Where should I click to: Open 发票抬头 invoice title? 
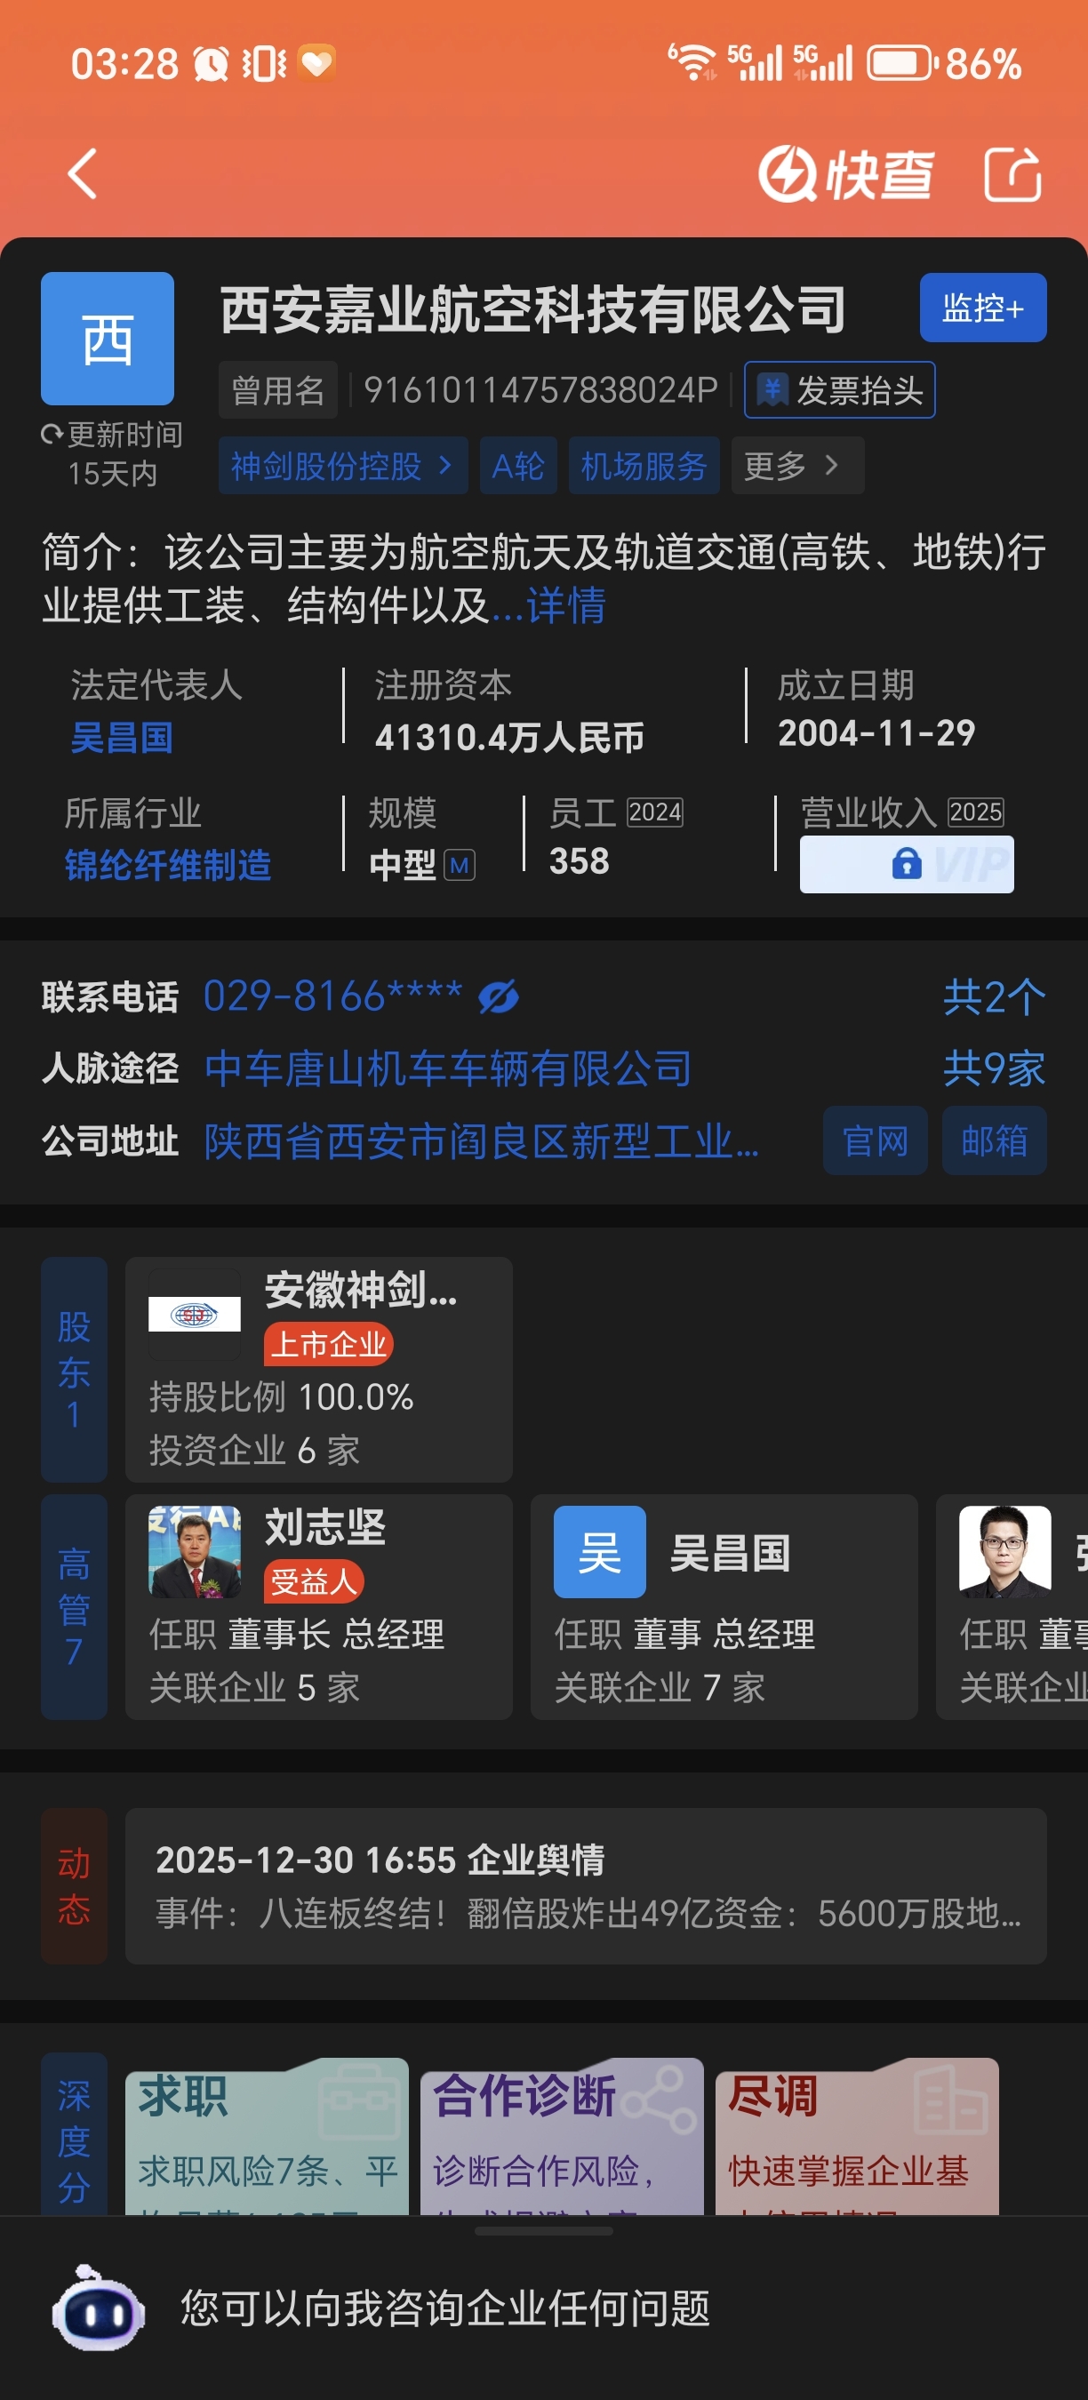point(839,389)
